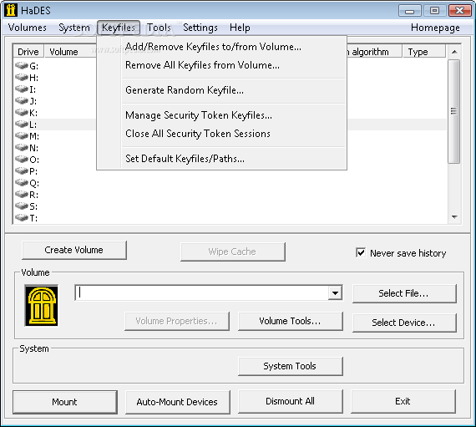Click the drive list scroll up arrow
Screen dimensions: 476x427
tap(454, 52)
